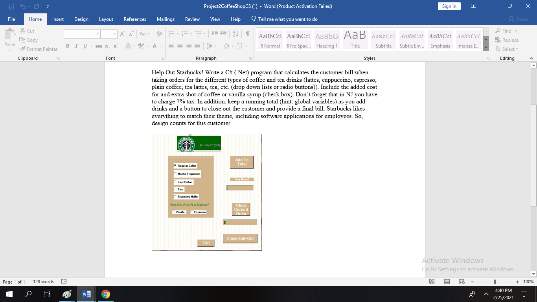Click Replace in Editing group
The width and height of the screenshot is (537, 302).
[507, 40]
